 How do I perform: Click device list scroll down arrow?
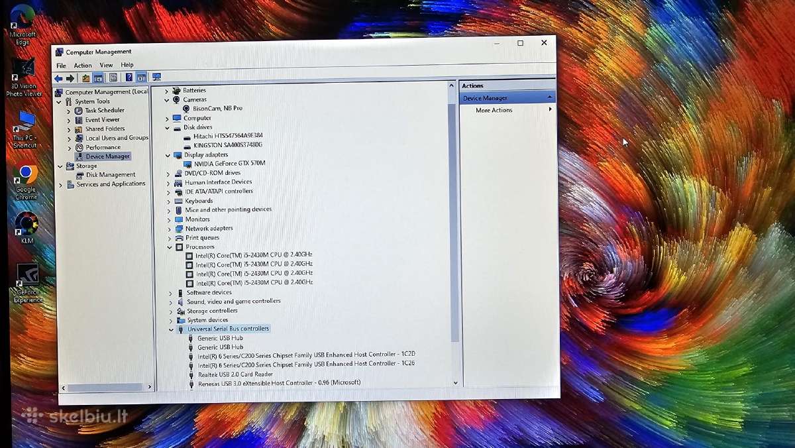[x=455, y=382]
